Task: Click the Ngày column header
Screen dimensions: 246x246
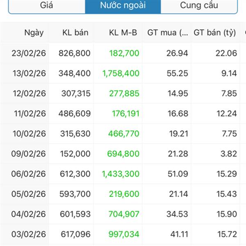Action: click(34, 32)
